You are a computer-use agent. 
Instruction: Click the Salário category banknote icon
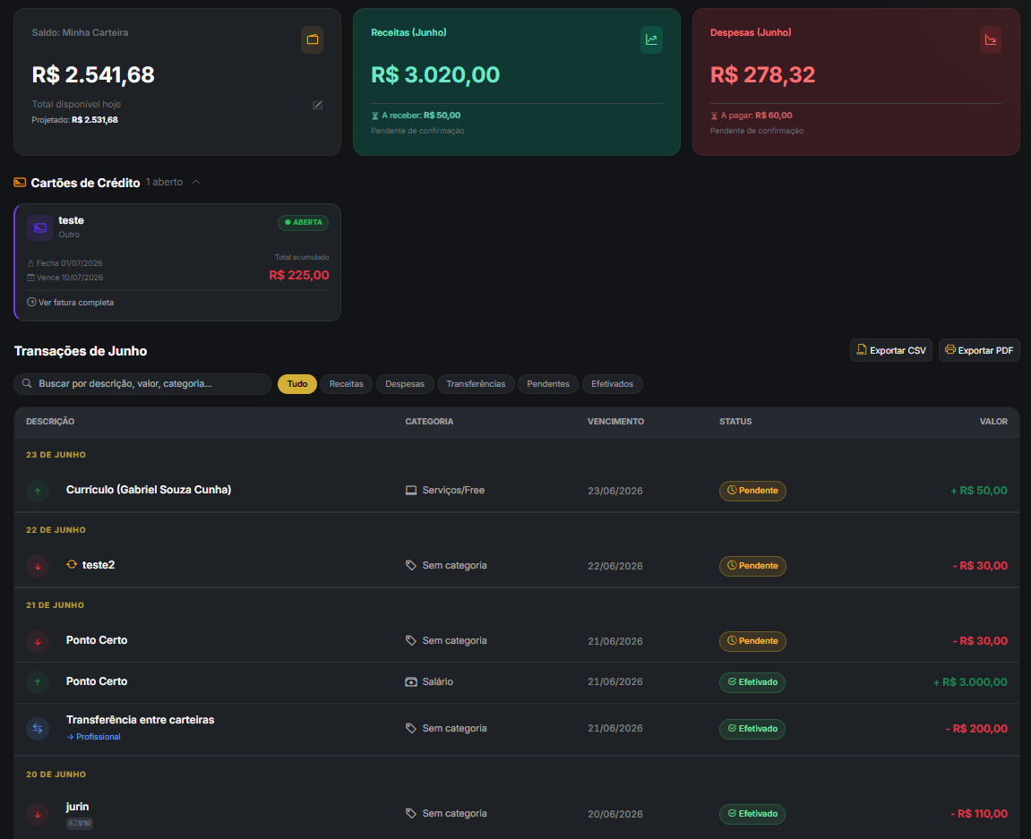coord(411,681)
